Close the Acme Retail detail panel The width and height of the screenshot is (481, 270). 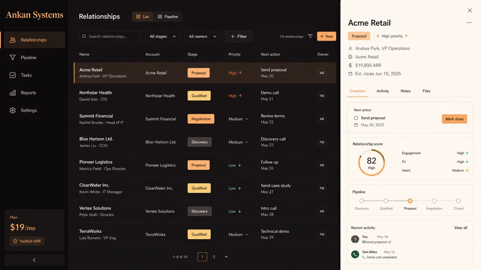coord(470,11)
